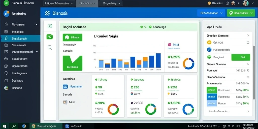Switch to the Bionoms tab in the top bar
The image size is (258, 129).
pos(87,3)
